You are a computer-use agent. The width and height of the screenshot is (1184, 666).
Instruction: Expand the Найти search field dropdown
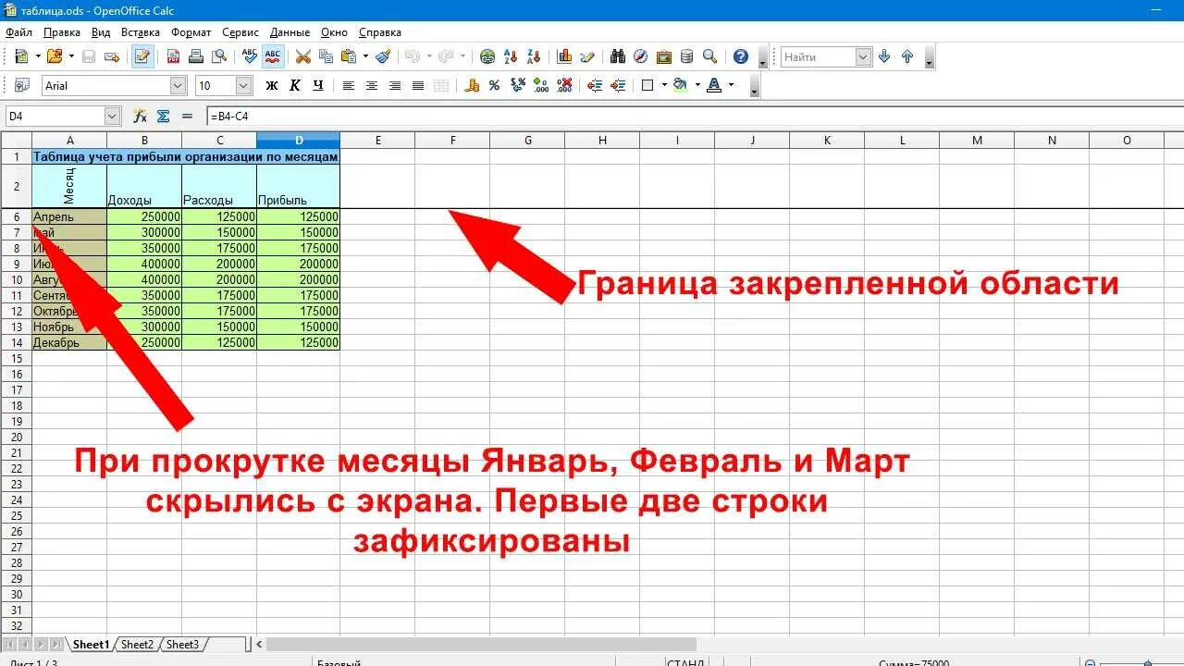pyautogui.click(x=864, y=56)
